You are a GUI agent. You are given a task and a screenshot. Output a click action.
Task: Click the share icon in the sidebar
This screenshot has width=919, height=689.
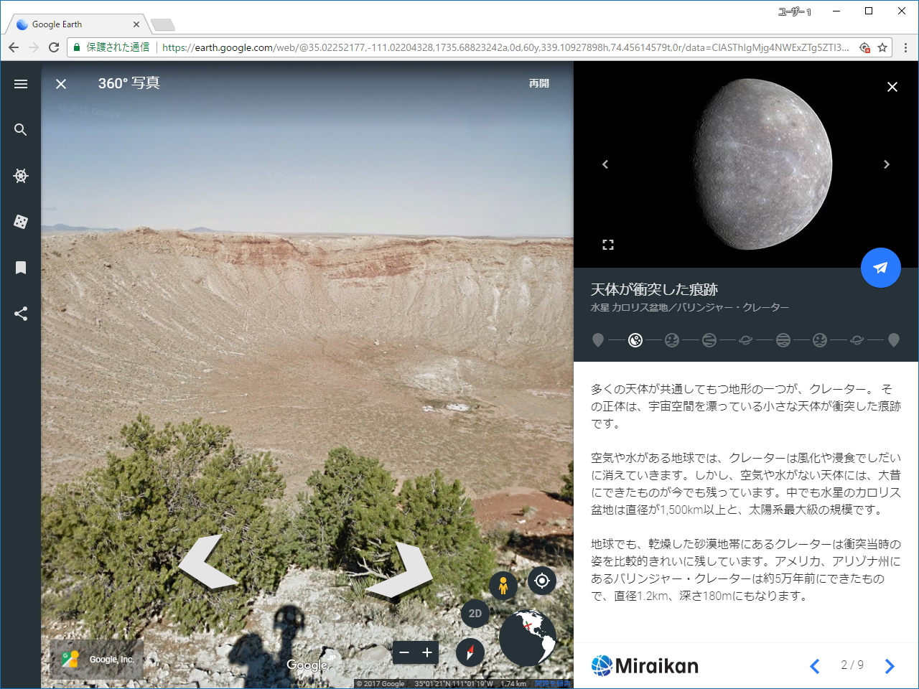pyautogui.click(x=21, y=314)
